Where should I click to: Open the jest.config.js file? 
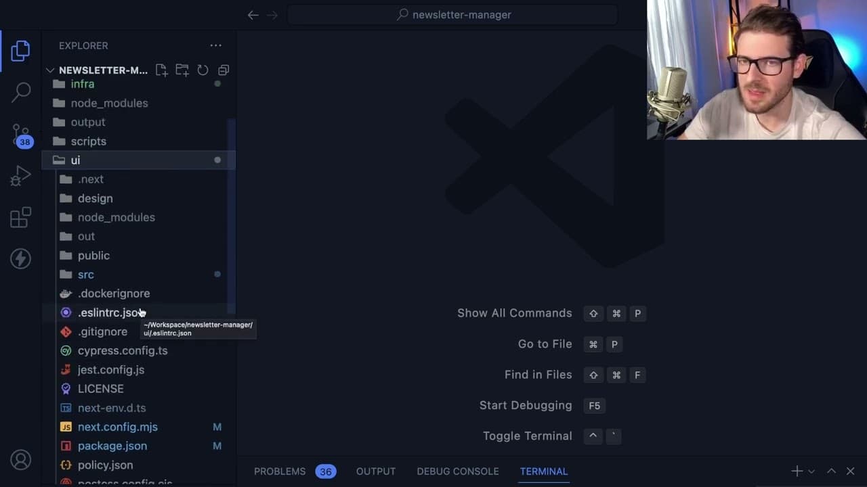[138, 369]
